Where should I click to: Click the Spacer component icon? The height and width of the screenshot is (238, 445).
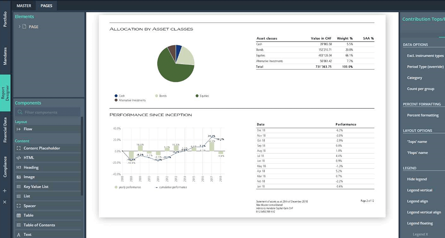[19, 206]
